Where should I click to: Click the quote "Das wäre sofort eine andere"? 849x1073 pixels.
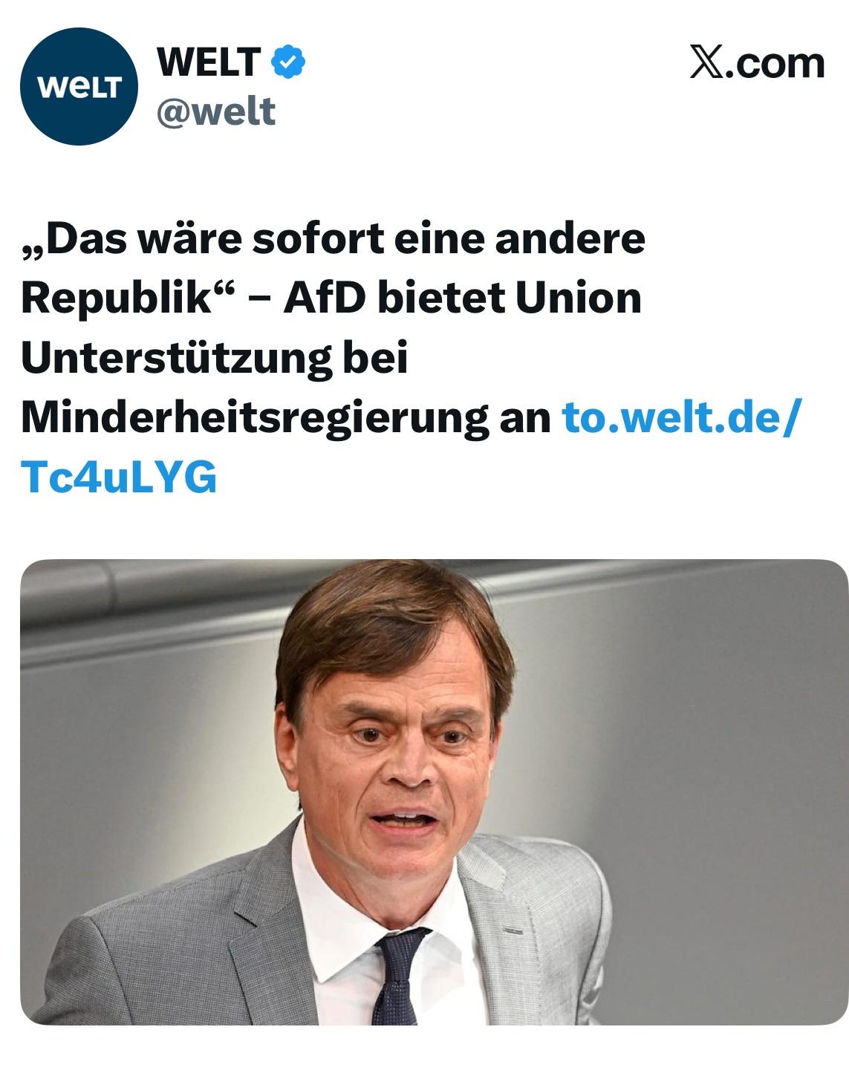point(333,239)
